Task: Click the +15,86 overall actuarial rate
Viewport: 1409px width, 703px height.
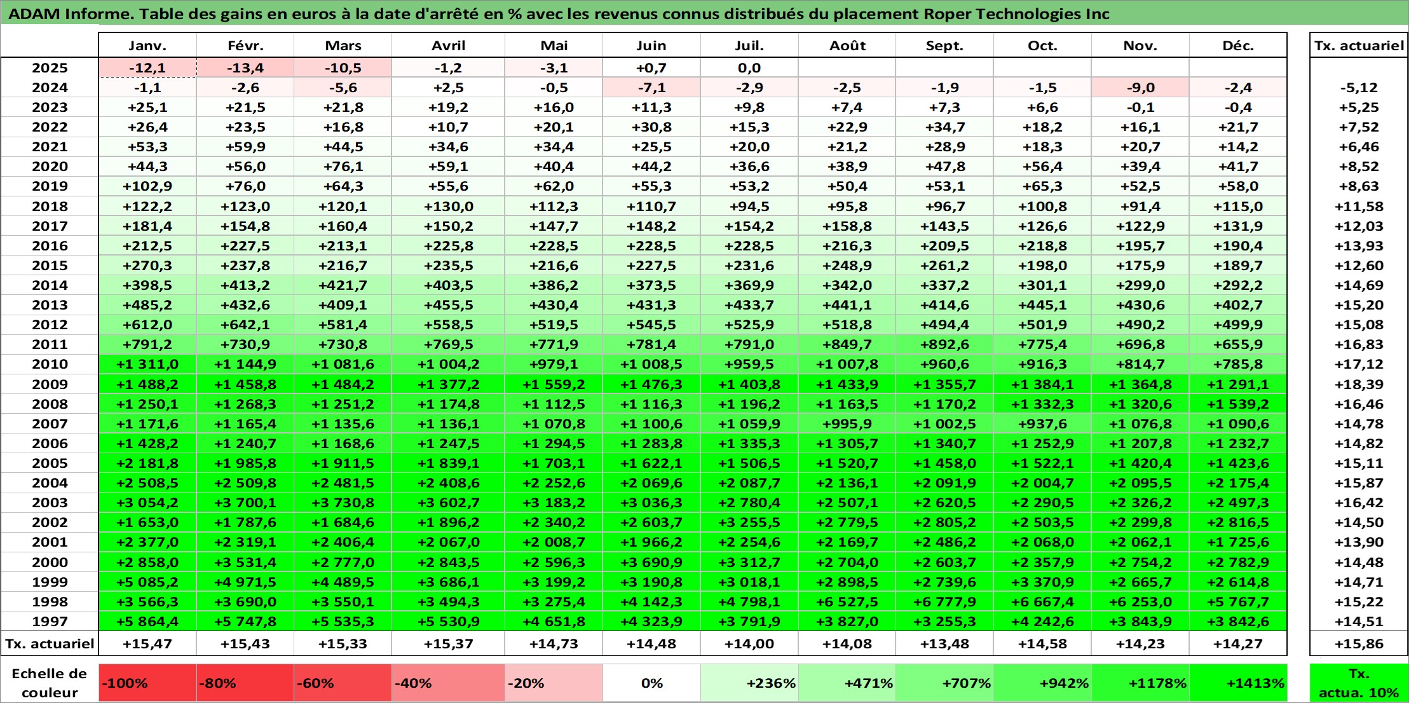Action: (x=1359, y=643)
